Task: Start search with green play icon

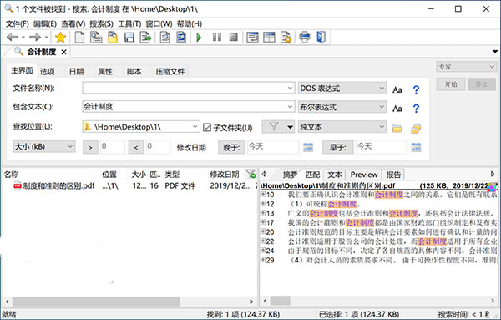Action: click(x=199, y=38)
